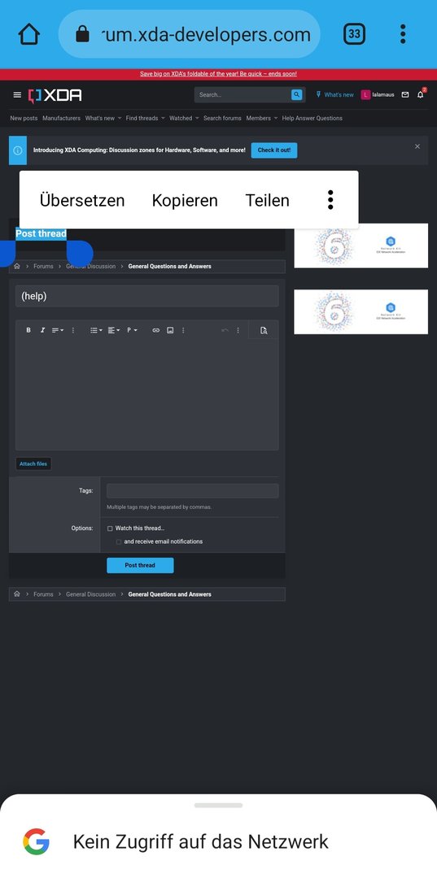
Task: Open the inbox envelope icon
Action: coord(405,94)
